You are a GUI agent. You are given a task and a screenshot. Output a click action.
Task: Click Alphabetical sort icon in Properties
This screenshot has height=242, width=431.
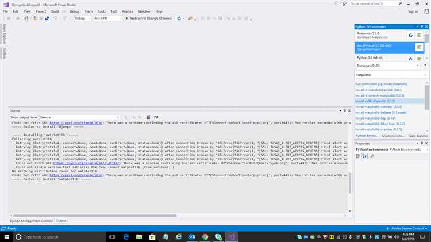pos(364,156)
